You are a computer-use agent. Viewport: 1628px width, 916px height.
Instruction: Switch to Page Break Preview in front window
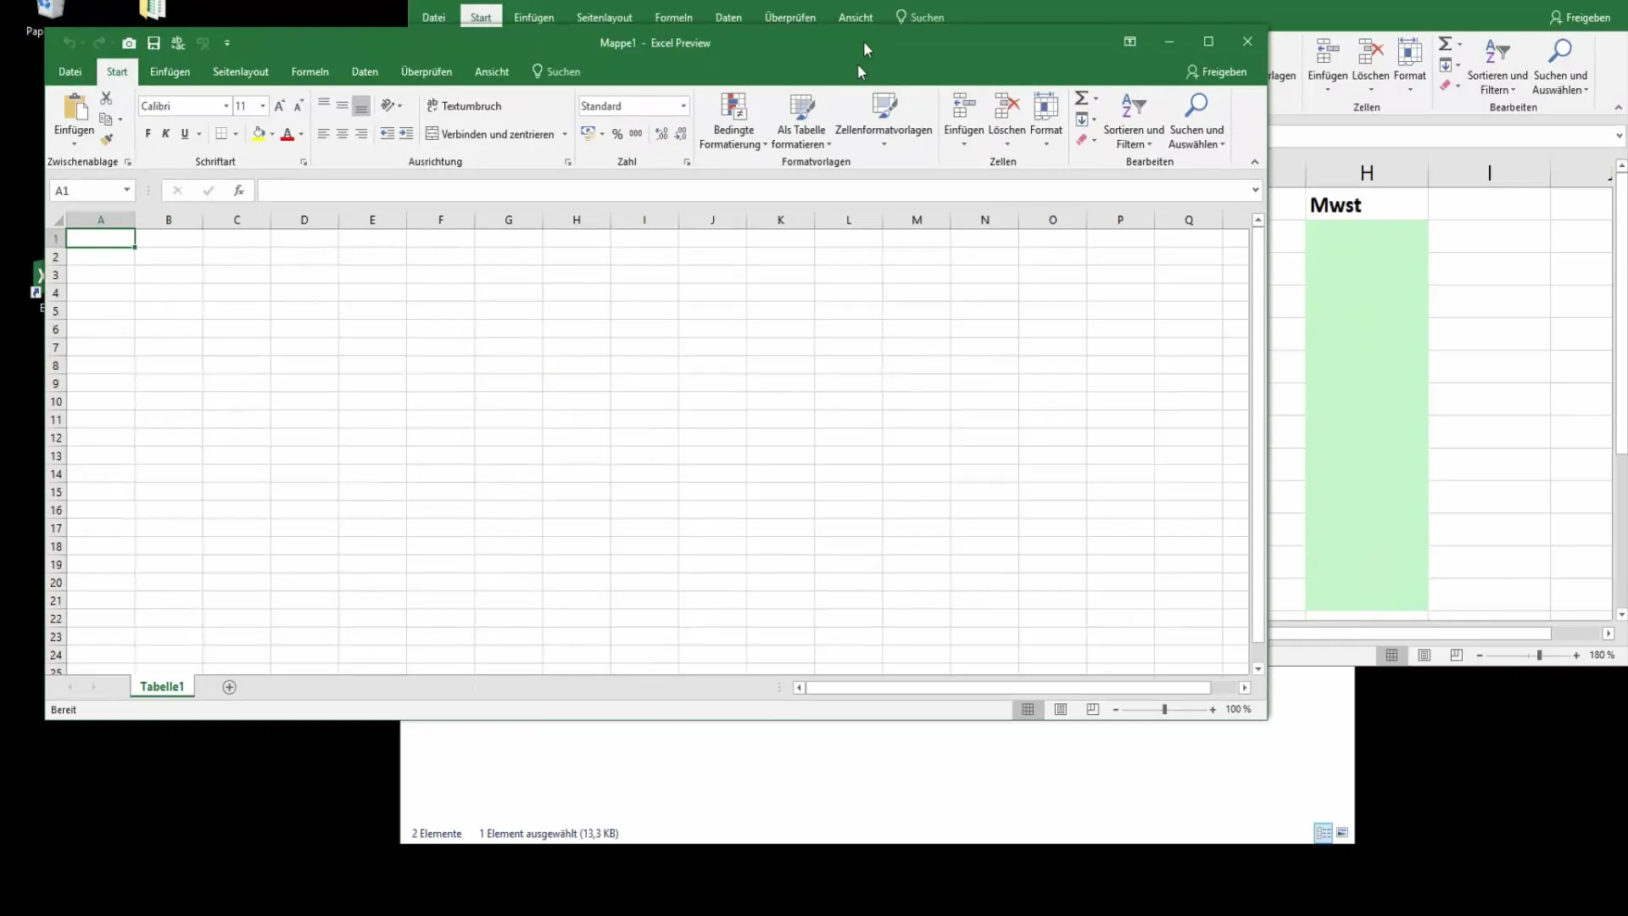click(x=1093, y=710)
